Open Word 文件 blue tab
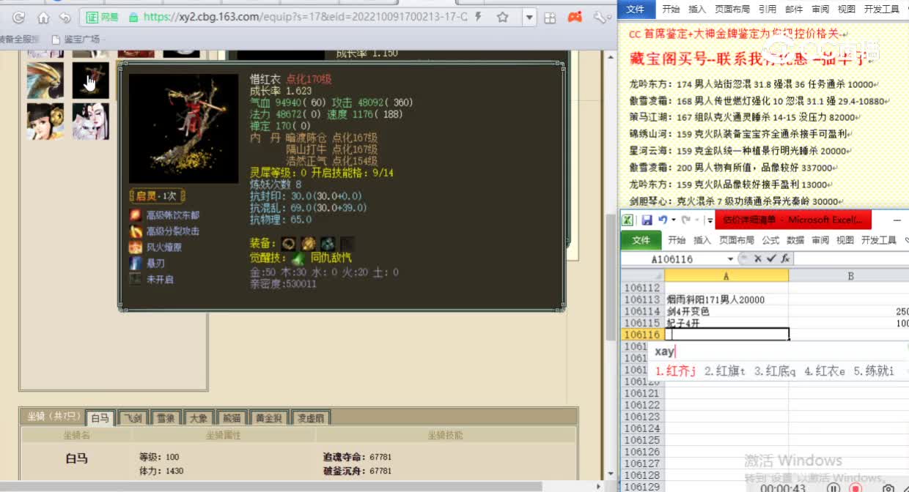This screenshot has height=492, width=909. (x=636, y=9)
